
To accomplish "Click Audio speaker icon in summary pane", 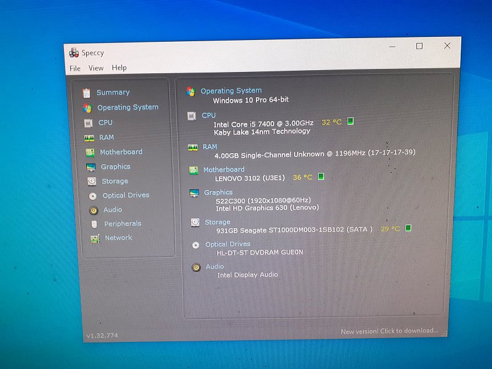I will (196, 268).
